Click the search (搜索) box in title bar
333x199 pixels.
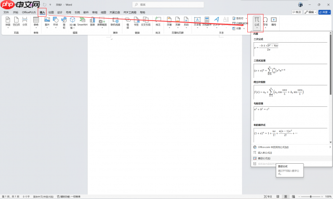pyautogui.click(x=168, y=4)
